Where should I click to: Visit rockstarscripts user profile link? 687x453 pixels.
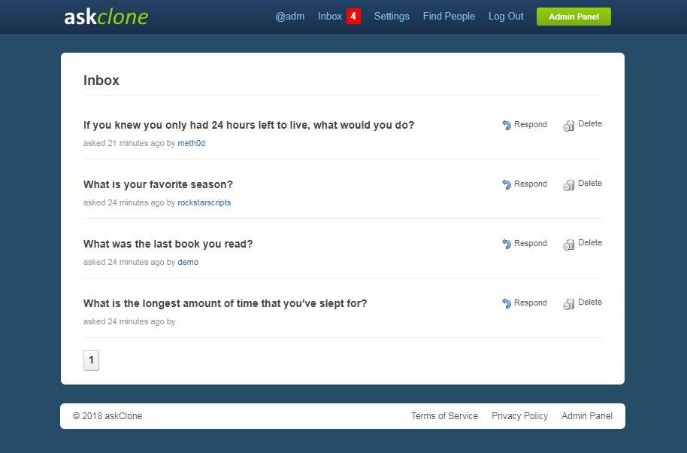click(204, 202)
